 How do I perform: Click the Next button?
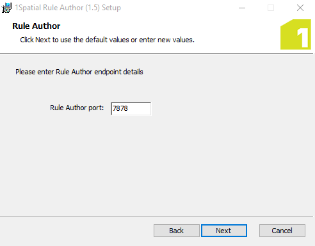pyautogui.click(x=224, y=231)
